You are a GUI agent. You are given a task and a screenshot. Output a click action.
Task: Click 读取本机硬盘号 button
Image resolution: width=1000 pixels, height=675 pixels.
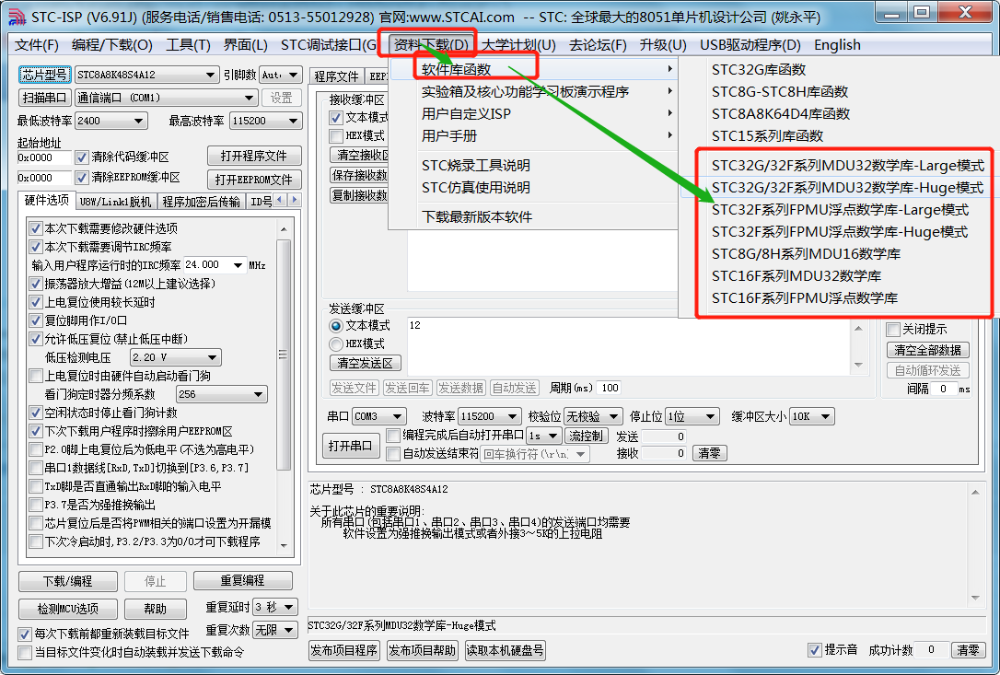point(506,650)
